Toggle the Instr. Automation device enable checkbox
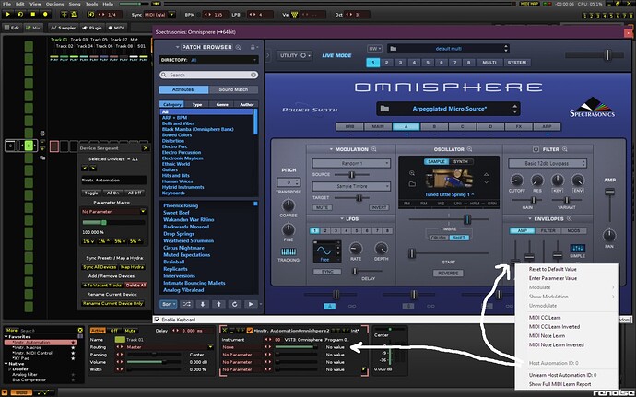This screenshot has height=397, width=636. click(x=250, y=331)
